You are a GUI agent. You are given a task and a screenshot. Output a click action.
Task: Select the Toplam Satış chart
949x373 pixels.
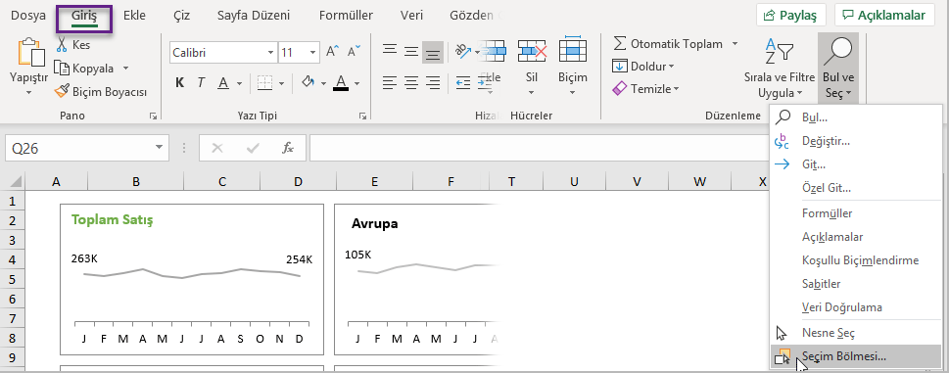pos(192,279)
